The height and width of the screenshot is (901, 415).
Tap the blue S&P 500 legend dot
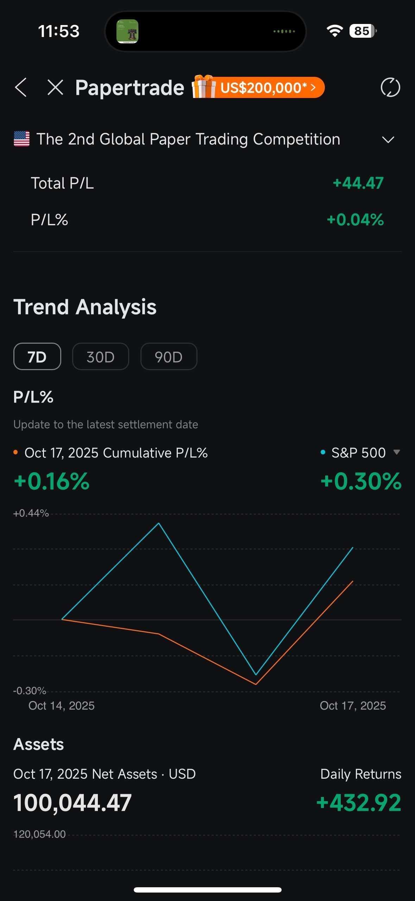tap(323, 453)
